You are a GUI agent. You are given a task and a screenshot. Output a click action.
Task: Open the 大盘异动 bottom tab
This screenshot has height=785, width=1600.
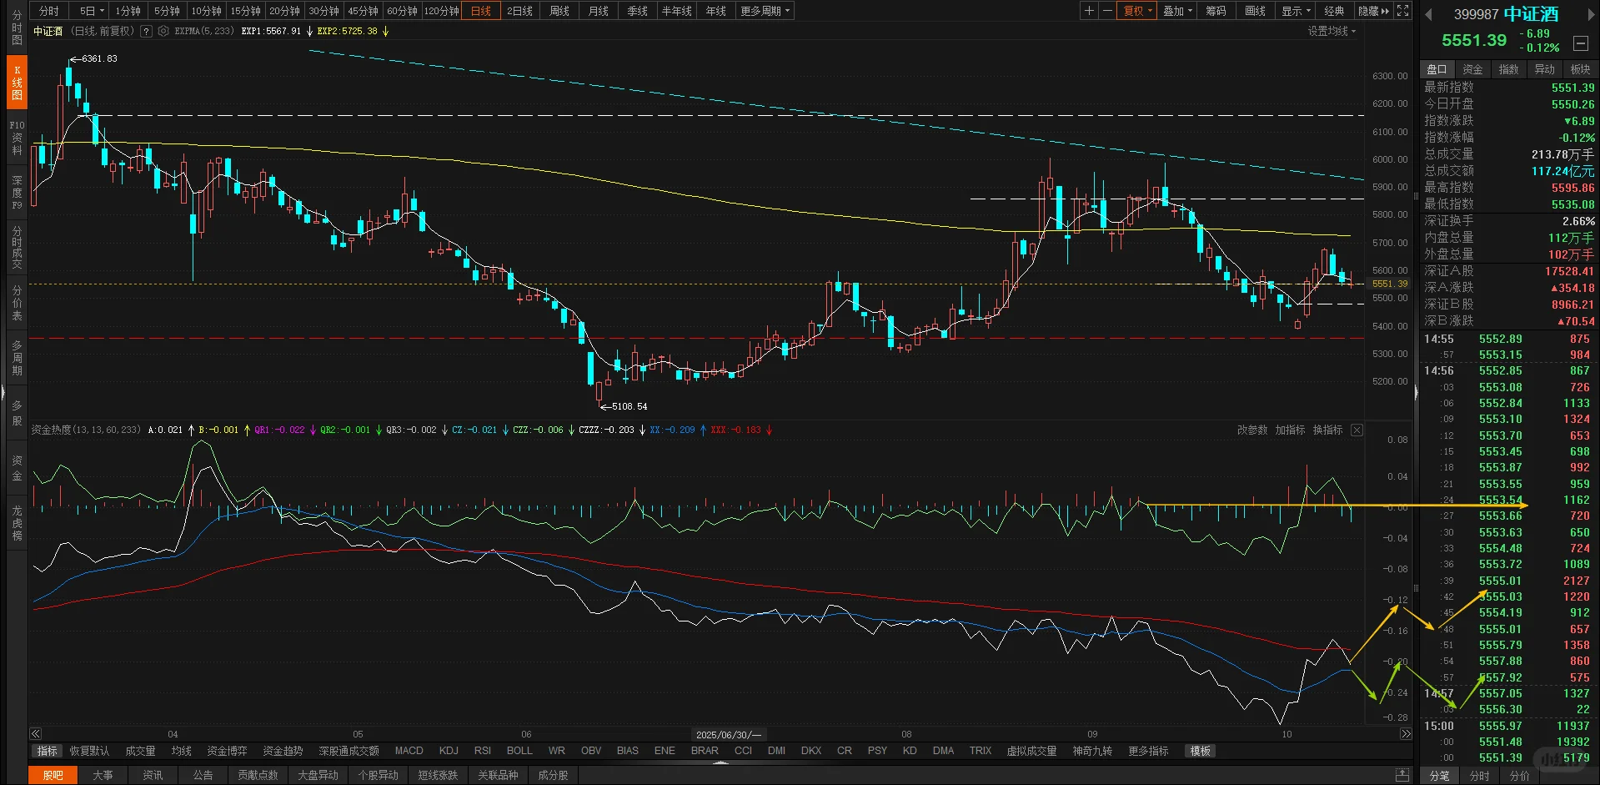click(x=318, y=776)
